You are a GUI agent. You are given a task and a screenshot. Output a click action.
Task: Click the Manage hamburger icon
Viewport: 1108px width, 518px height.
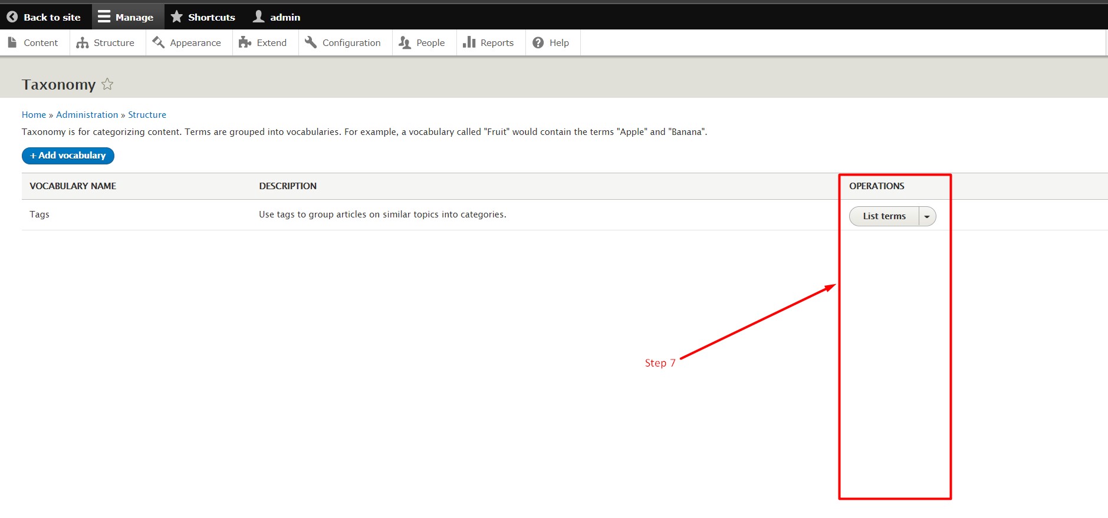104,17
